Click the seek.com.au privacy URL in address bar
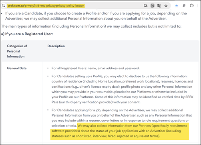Viewport: 201px width, 145px height. 46,6
